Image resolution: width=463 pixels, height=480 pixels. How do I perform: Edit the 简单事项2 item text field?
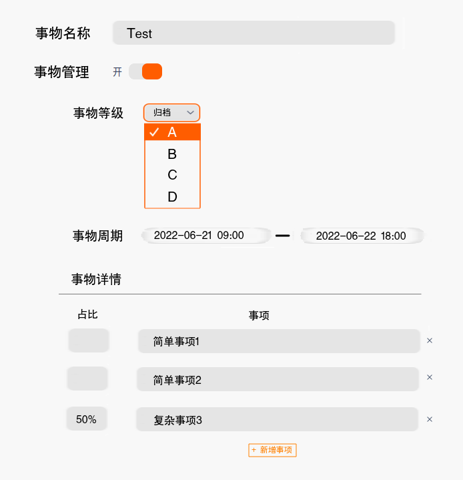pos(278,380)
